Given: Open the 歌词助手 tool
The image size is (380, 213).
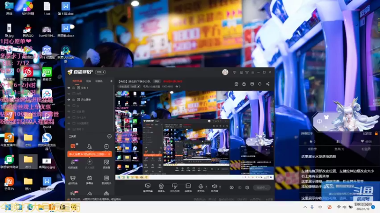Looking at the screenshot, I should (106, 180).
